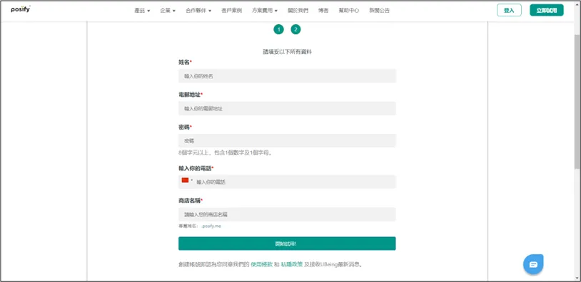This screenshot has width=581, height=282.
Task: Expand the 產品 dropdown menu
Action: [x=142, y=11]
